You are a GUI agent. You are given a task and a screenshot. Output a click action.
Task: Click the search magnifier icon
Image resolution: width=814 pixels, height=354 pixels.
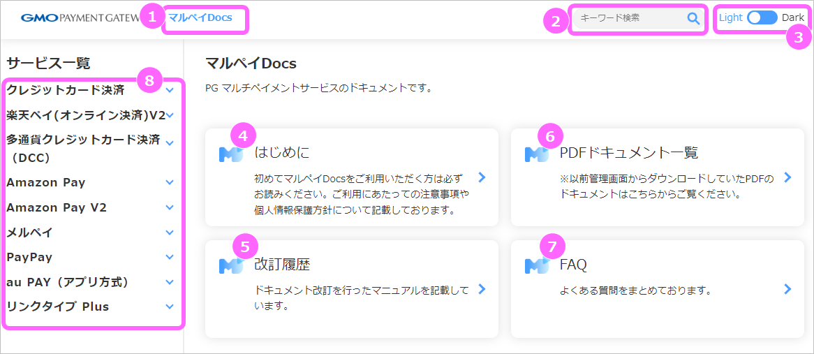coord(693,18)
